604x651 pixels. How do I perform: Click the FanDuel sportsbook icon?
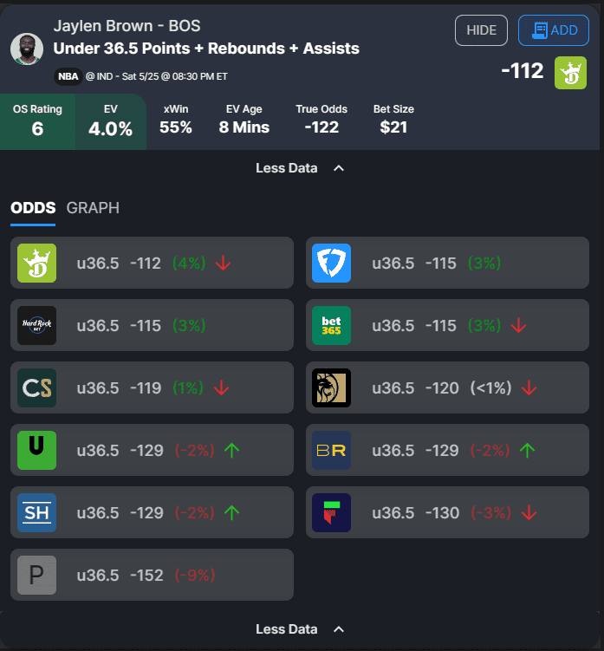pyautogui.click(x=331, y=263)
